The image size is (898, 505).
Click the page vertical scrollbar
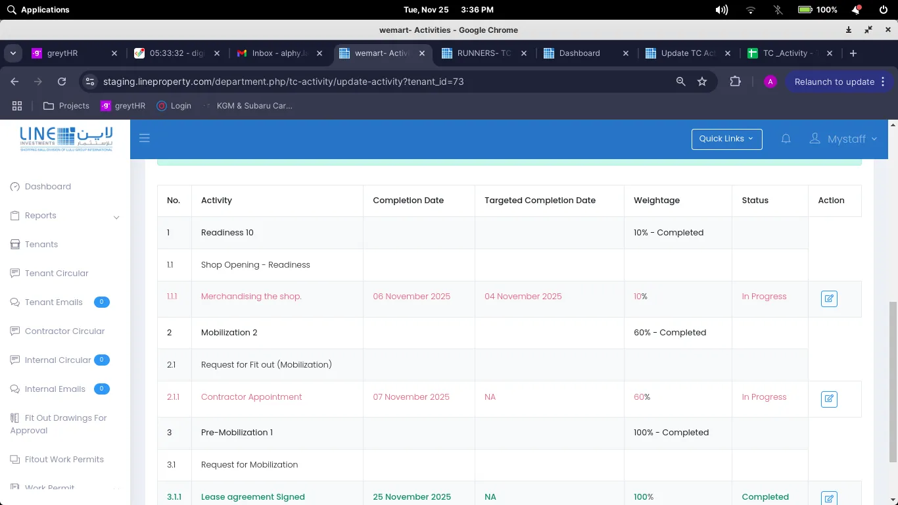point(892,381)
